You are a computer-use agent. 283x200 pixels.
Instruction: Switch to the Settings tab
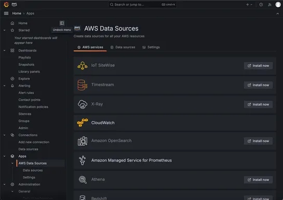151,47
